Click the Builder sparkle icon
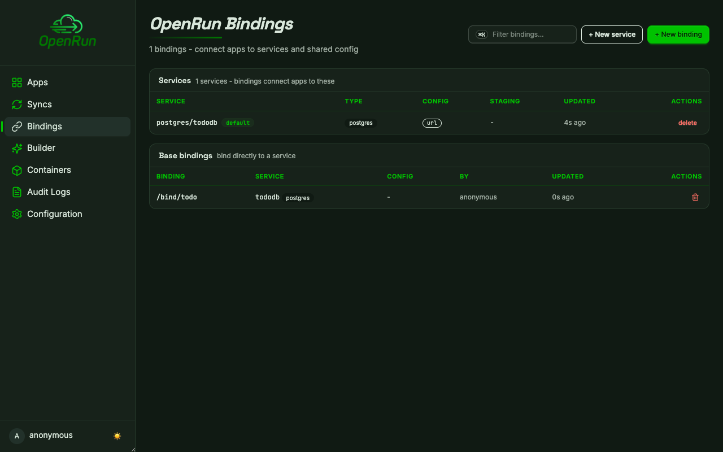 coord(17,148)
